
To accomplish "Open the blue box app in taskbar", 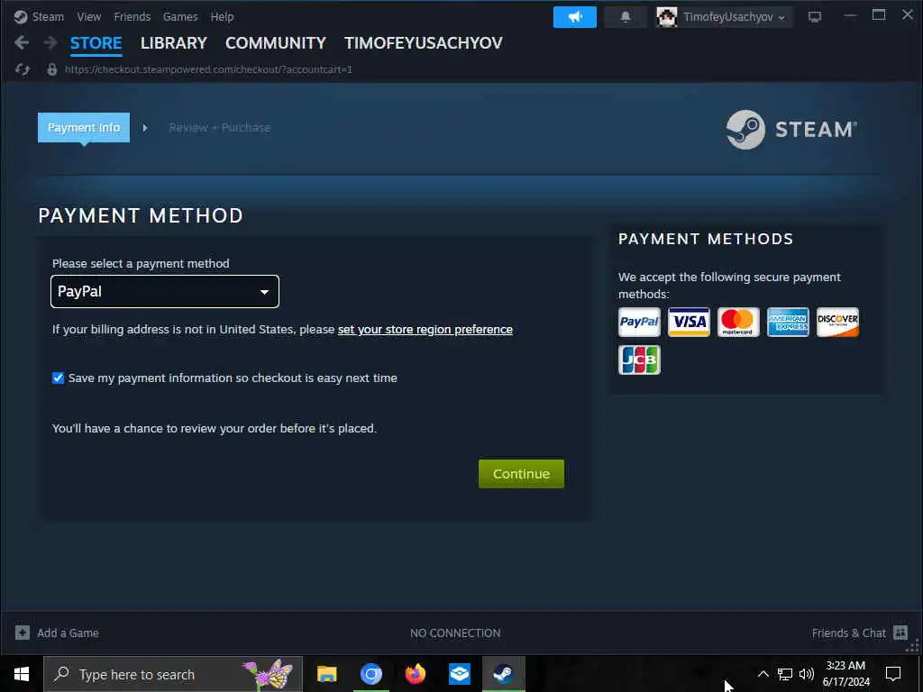I will [x=459, y=674].
